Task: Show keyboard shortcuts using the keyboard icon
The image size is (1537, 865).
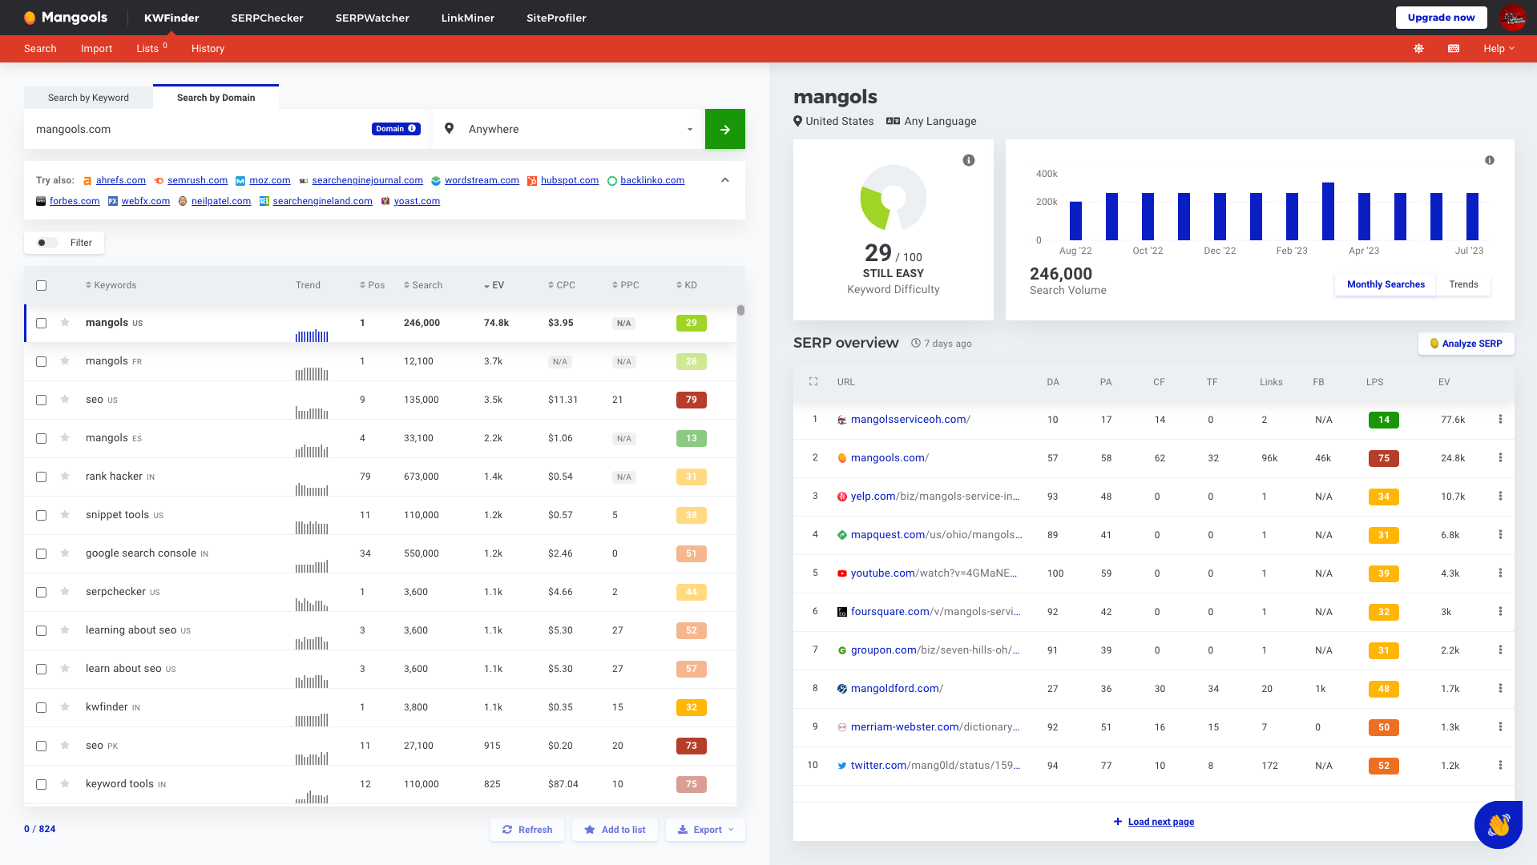Action: point(1452,49)
